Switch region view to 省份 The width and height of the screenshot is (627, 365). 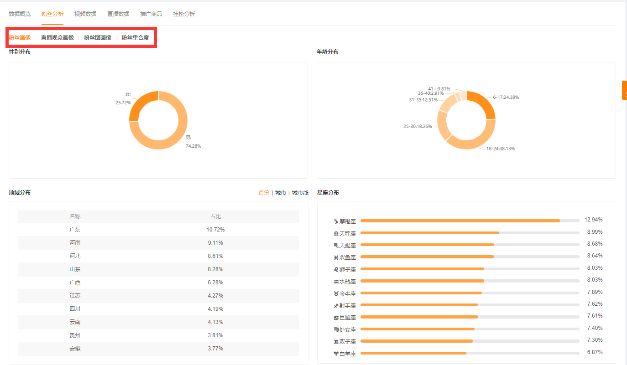point(264,193)
